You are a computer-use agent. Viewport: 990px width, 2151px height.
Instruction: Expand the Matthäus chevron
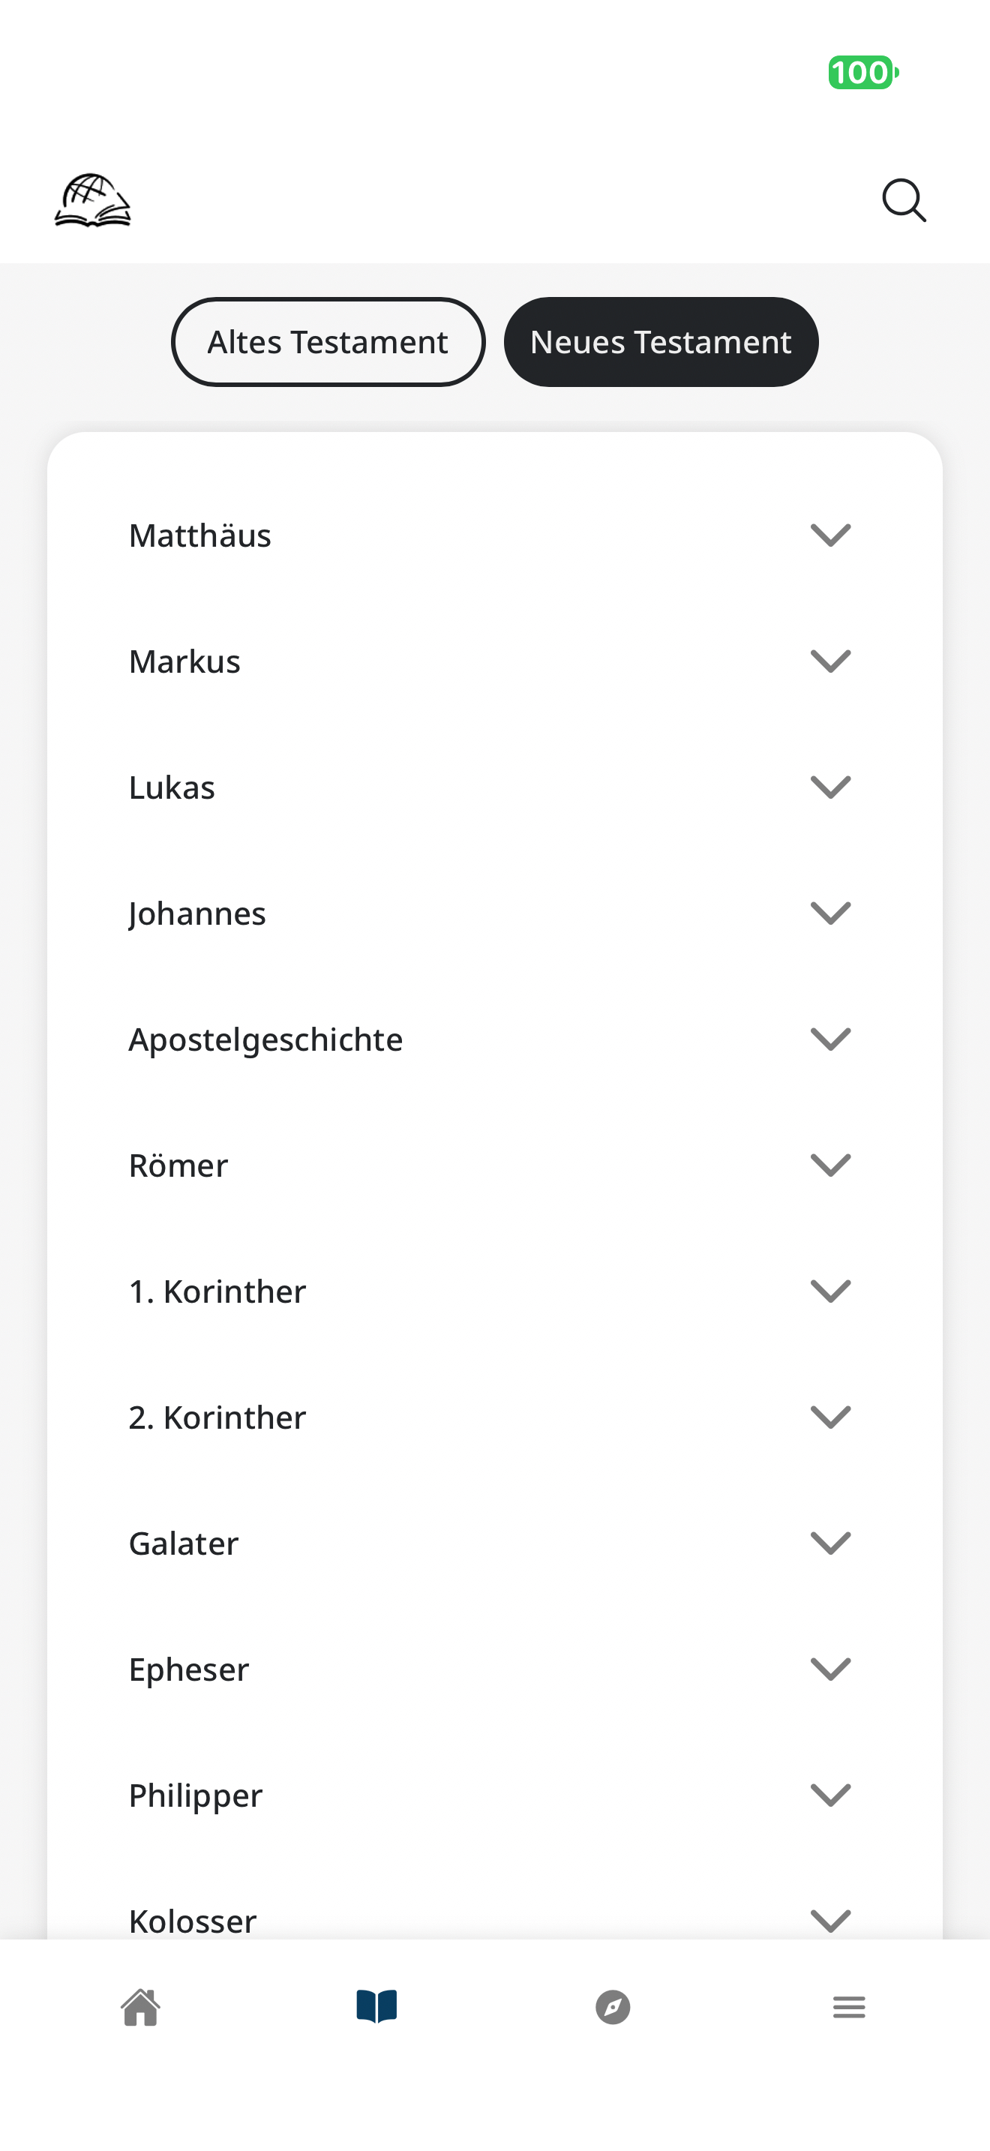[x=830, y=535]
